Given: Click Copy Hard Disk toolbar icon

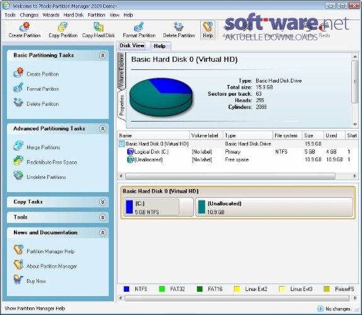Looking at the screenshot, I should tap(99, 27).
